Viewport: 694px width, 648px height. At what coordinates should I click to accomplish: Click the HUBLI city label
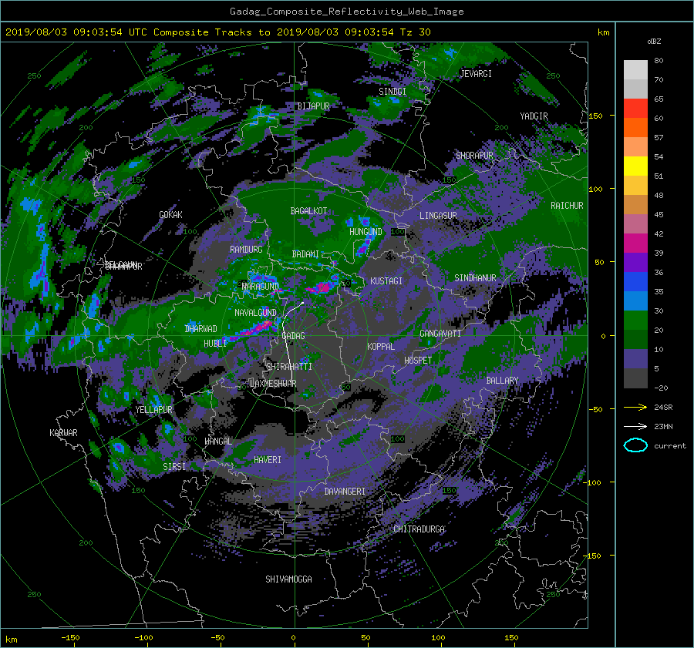pyautogui.click(x=215, y=343)
